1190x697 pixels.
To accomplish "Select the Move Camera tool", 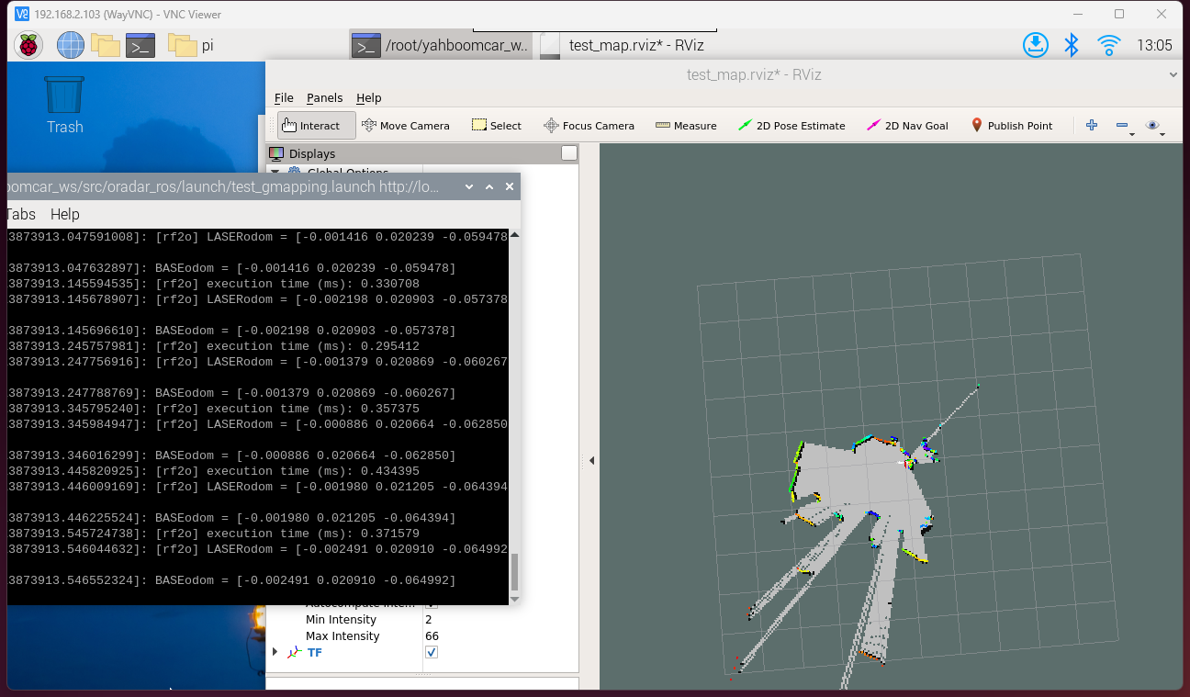I will tap(406, 126).
